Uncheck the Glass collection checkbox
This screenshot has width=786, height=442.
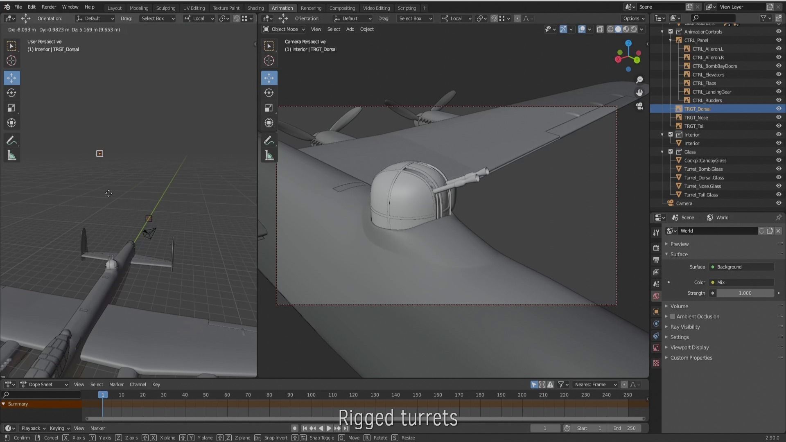(x=671, y=152)
